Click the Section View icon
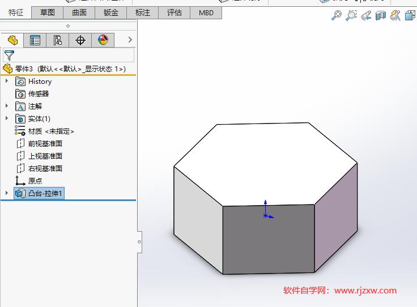 381,15
